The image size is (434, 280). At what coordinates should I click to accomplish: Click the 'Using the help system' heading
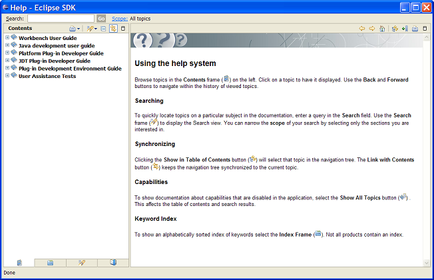[x=175, y=63]
